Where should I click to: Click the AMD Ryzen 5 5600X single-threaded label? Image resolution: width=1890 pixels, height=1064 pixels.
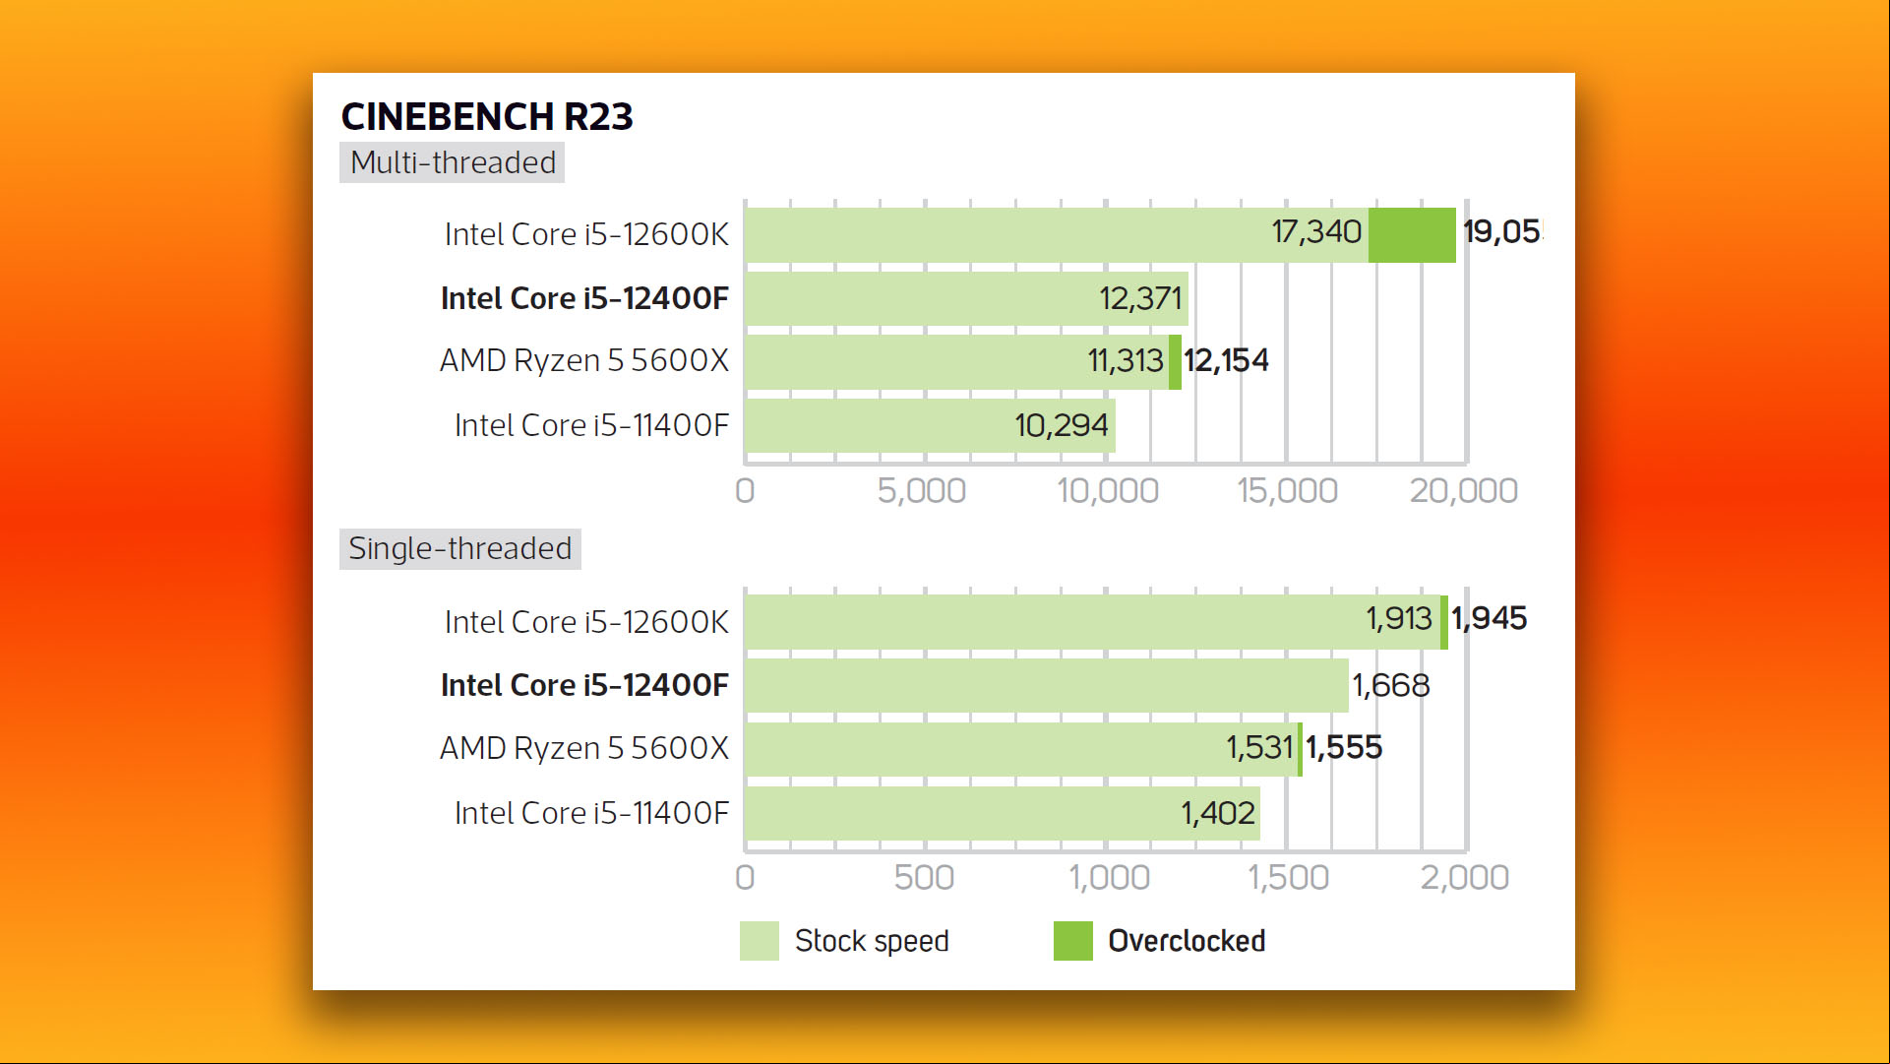coord(584,748)
